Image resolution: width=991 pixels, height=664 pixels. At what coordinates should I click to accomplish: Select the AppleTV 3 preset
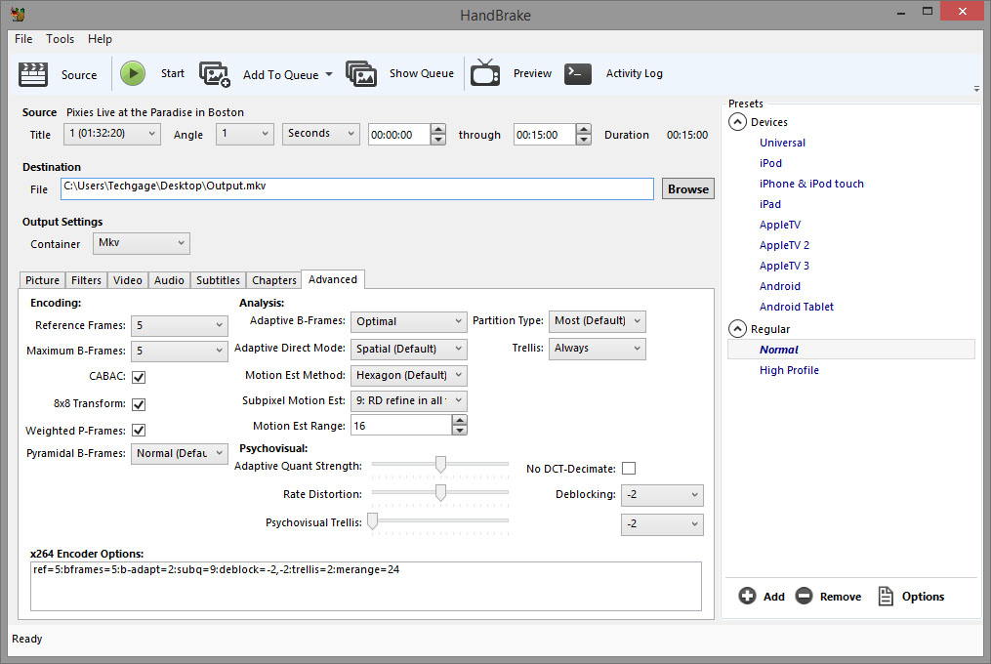784,267
